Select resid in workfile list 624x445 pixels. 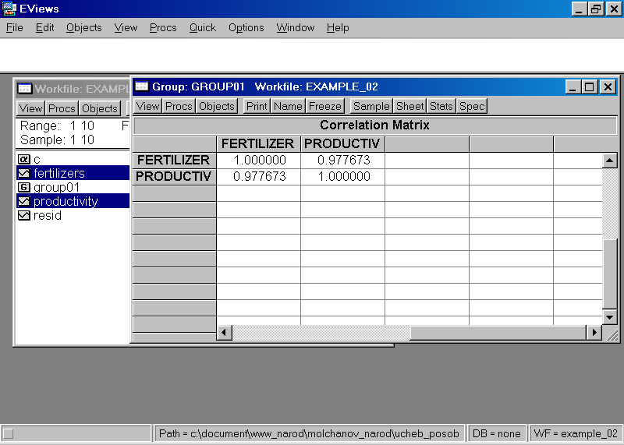click(48, 216)
